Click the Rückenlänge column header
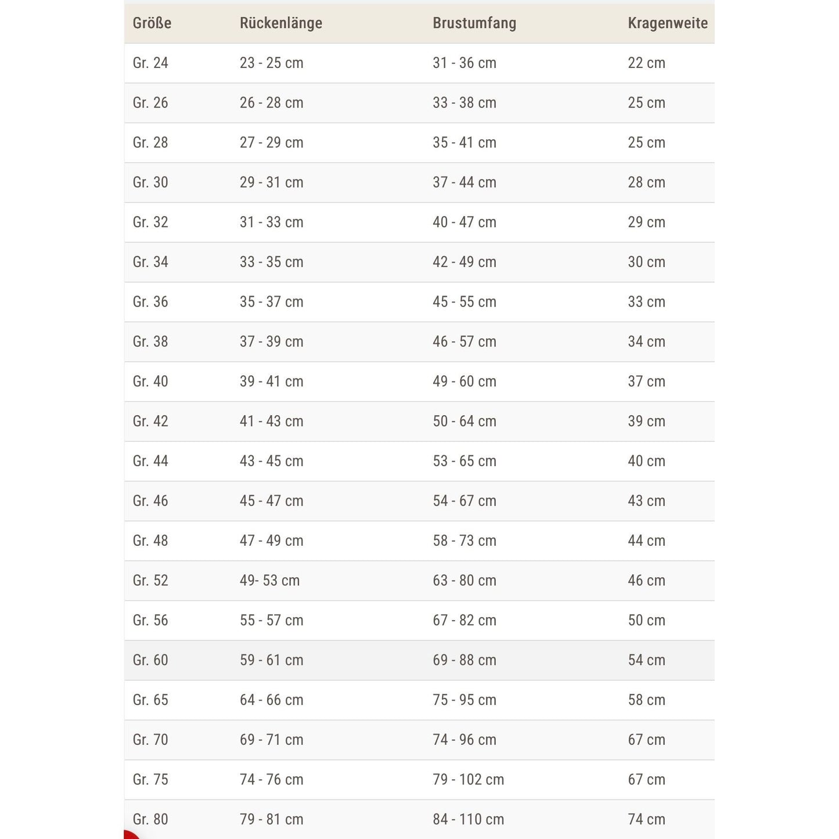The width and height of the screenshot is (839, 839). tap(281, 23)
